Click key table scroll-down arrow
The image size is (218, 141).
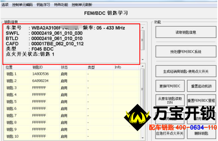point(143,138)
